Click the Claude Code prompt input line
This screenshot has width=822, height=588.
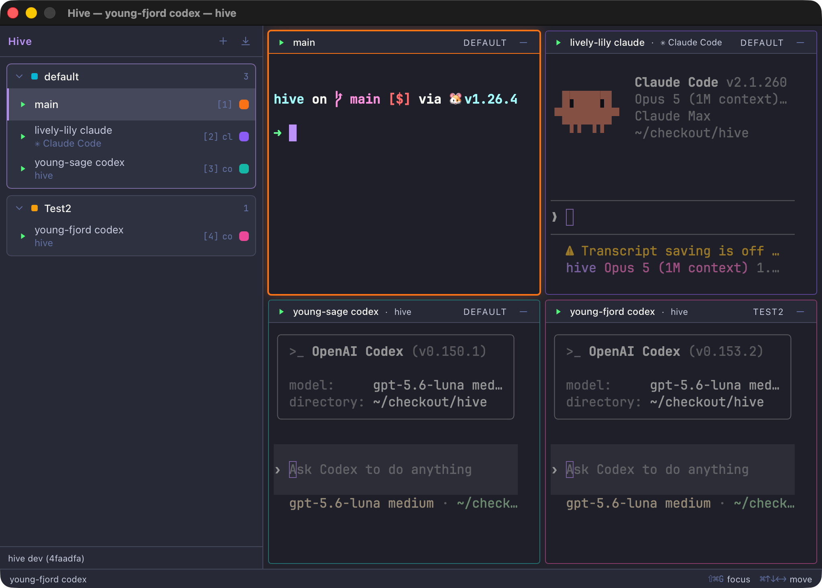click(673, 217)
